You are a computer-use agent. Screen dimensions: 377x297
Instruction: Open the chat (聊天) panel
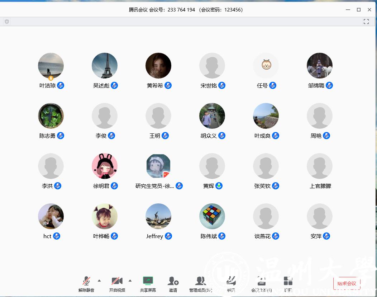[231, 282]
